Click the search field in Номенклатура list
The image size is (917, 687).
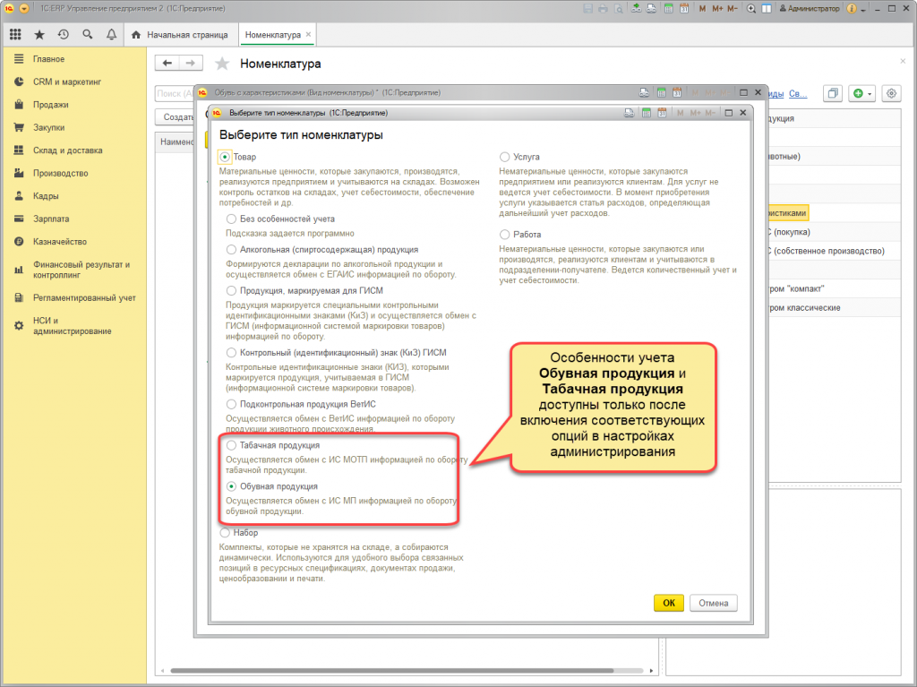click(x=175, y=93)
